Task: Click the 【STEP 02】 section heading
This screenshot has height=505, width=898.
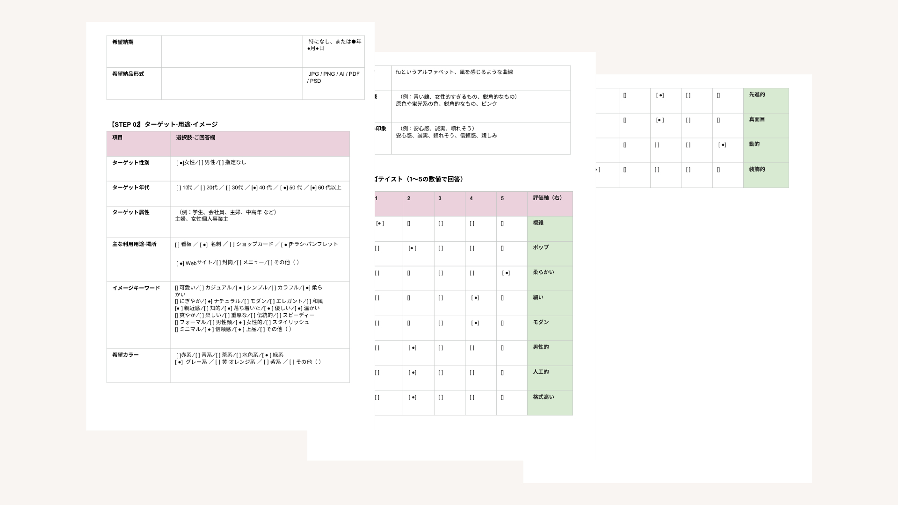Action: [x=164, y=124]
